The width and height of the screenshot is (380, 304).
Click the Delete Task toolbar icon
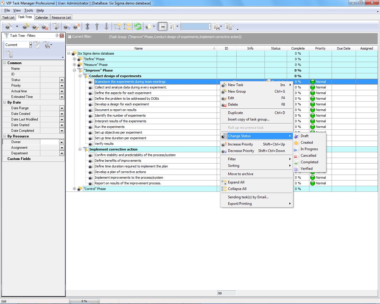(x=45, y=27)
